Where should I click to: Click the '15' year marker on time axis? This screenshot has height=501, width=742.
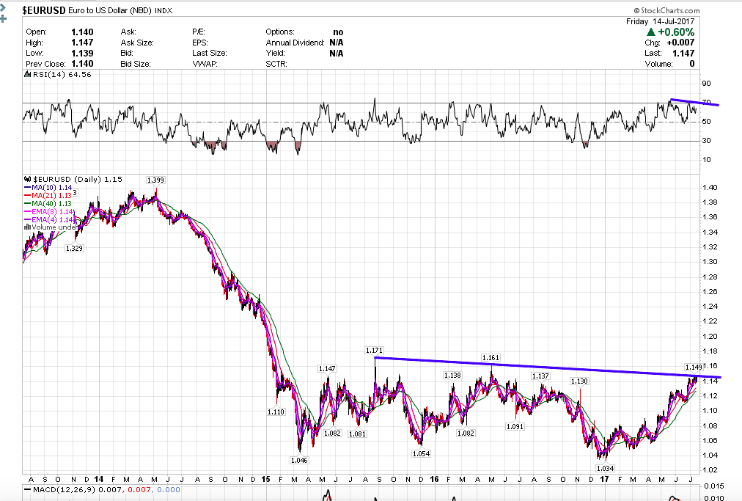[265, 479]
